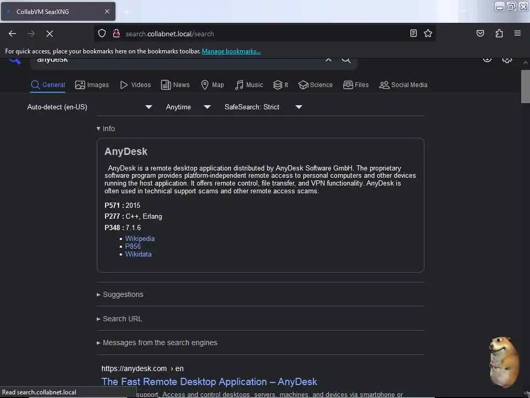Click the page vertical scrollbar thumb
The height and width of the screenshot is (398, 530).
tap(525, 87)
